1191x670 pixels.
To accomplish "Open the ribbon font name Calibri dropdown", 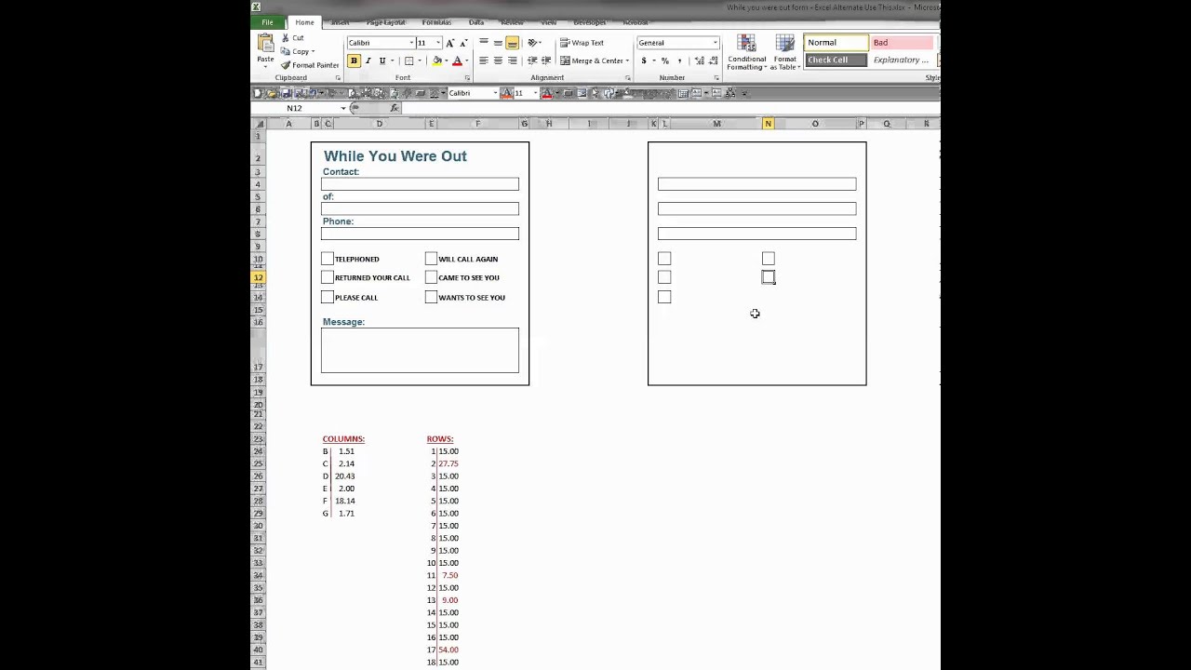I will [411, 43].
